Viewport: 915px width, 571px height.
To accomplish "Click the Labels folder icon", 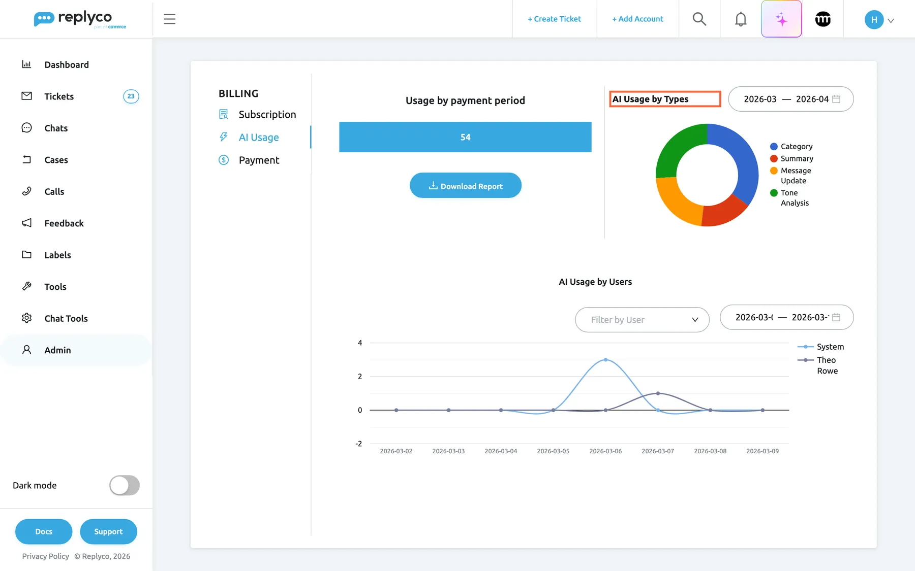I will (x=26, y=255).
